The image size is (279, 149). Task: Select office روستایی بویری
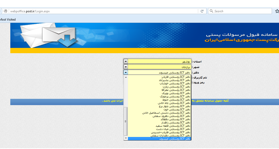coord(159,93)
